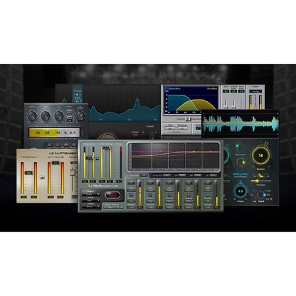This screenshot has width=296, height=296.
Task: Toggle link button between L2 Threshold and Out Ceiling
Action: coord(43,177)
